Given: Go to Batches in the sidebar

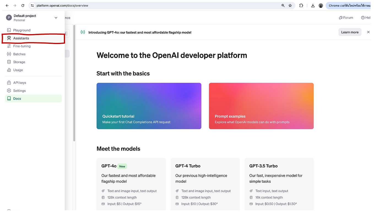Looking at the screenshot, I should point(33,54).
